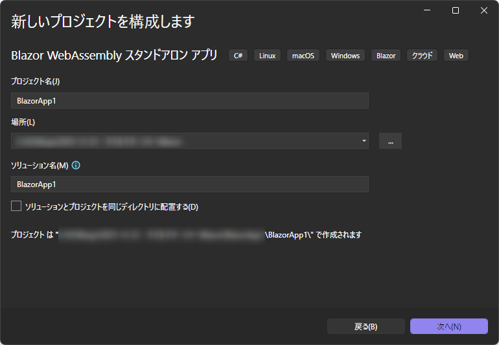Click the project creation path text
Viewport: 499px width, 345px height.
point(186,235)
